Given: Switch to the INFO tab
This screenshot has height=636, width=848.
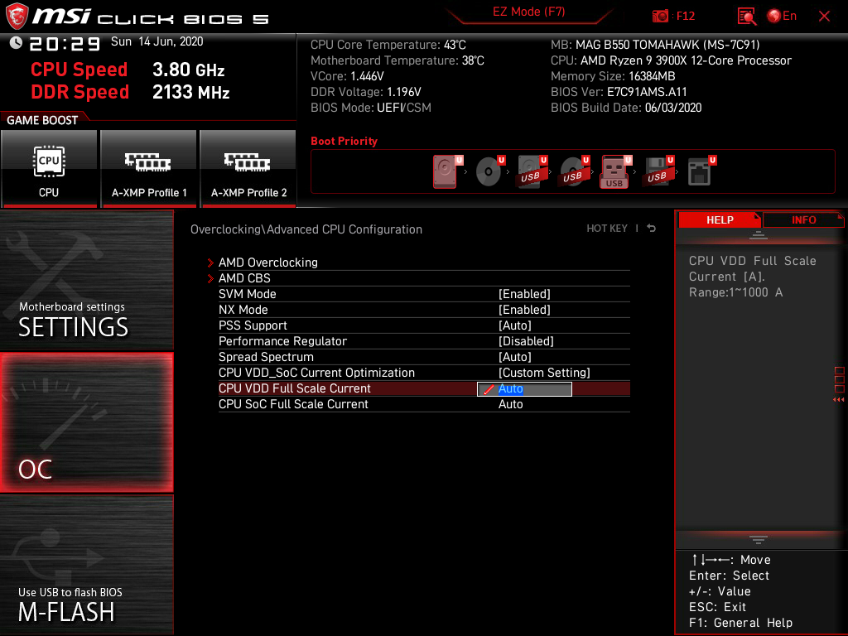Looking at the screenshot, I should tap(803, 219).
